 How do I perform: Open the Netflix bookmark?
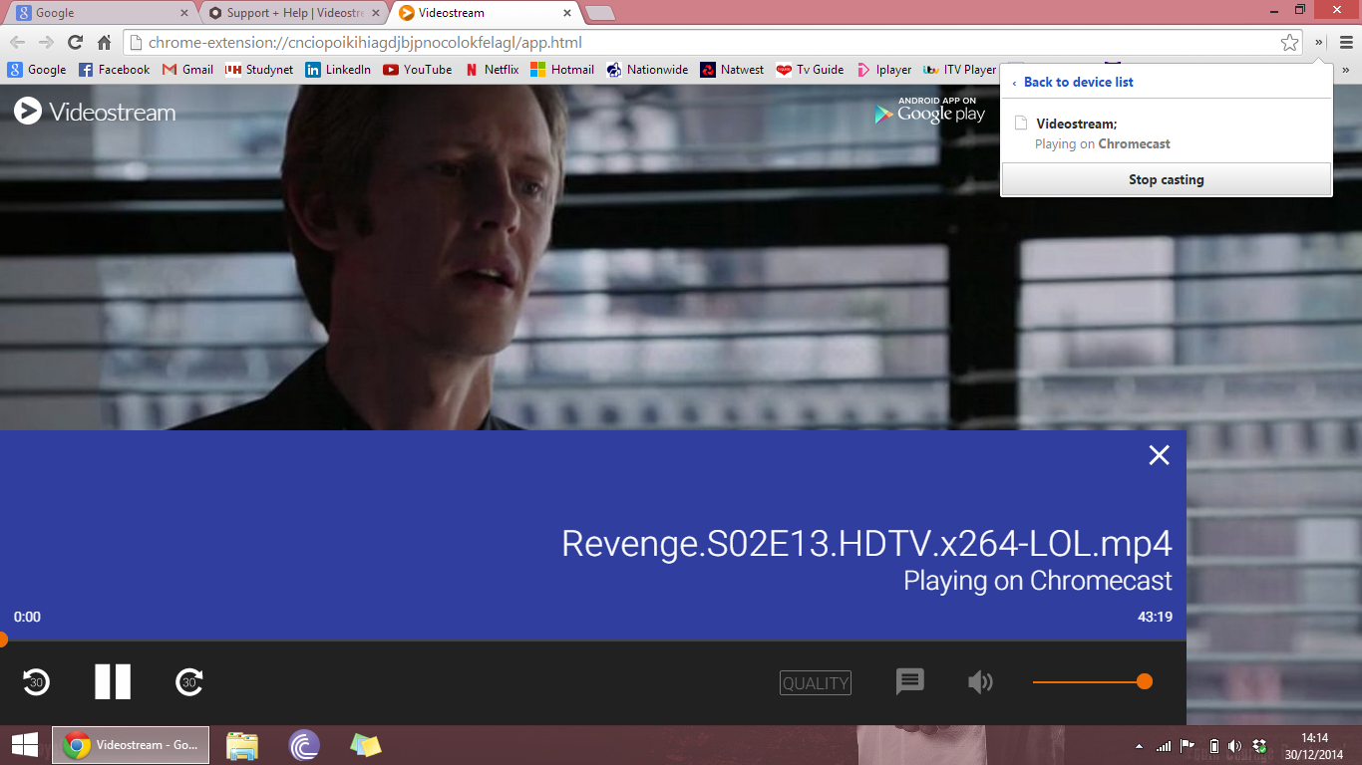[492, 70]
